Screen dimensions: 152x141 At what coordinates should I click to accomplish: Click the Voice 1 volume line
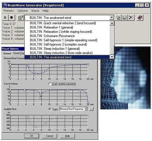coord(13,28)
